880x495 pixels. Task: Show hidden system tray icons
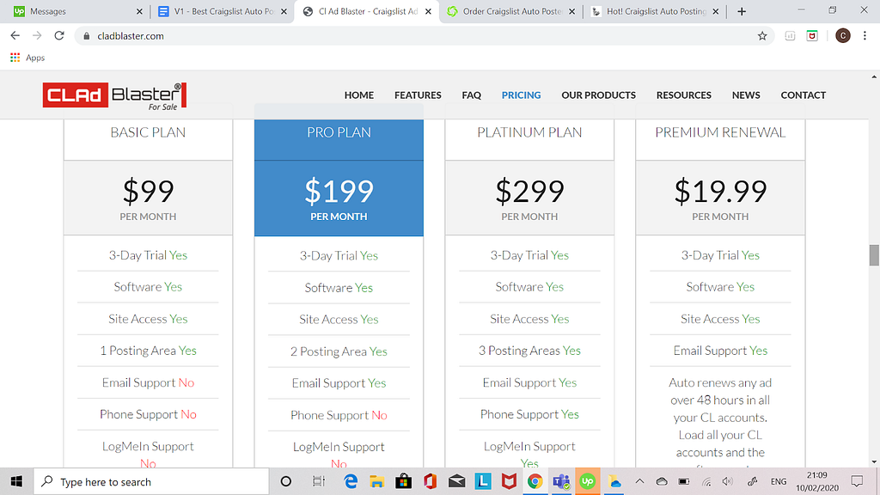coord(639,481)
